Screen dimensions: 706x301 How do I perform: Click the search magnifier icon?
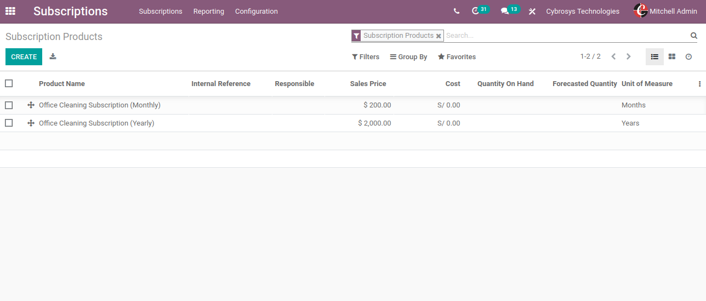click(694, 36)
